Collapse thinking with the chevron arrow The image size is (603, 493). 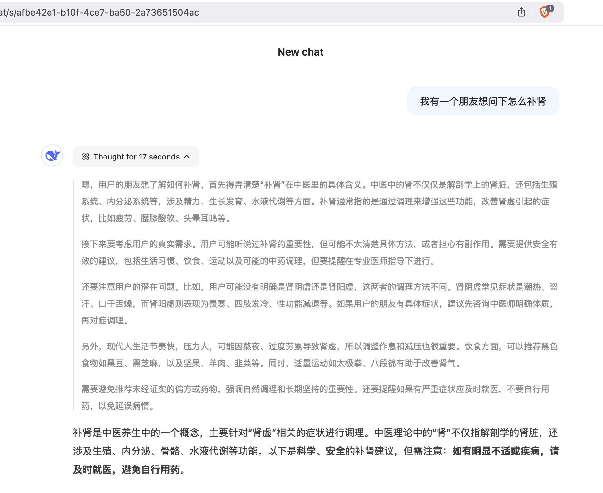tap(187, 157)
